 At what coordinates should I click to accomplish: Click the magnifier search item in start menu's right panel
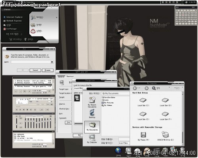(36, 25)
